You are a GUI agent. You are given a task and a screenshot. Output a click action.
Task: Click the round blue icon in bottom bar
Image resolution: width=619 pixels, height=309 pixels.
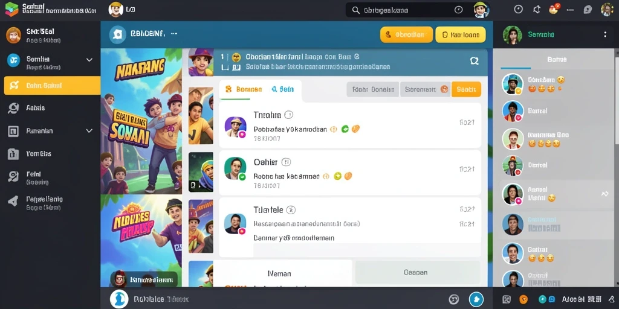click(476, 299)
